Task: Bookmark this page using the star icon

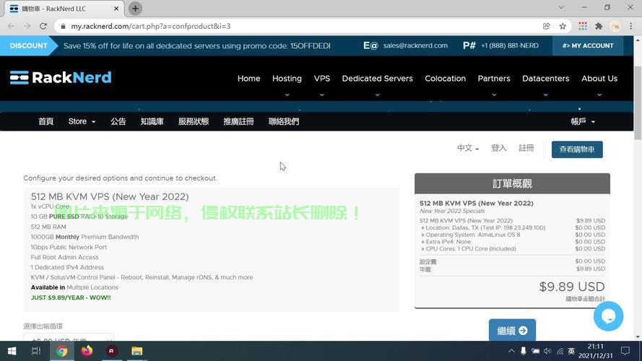Action: pos(563,26)
